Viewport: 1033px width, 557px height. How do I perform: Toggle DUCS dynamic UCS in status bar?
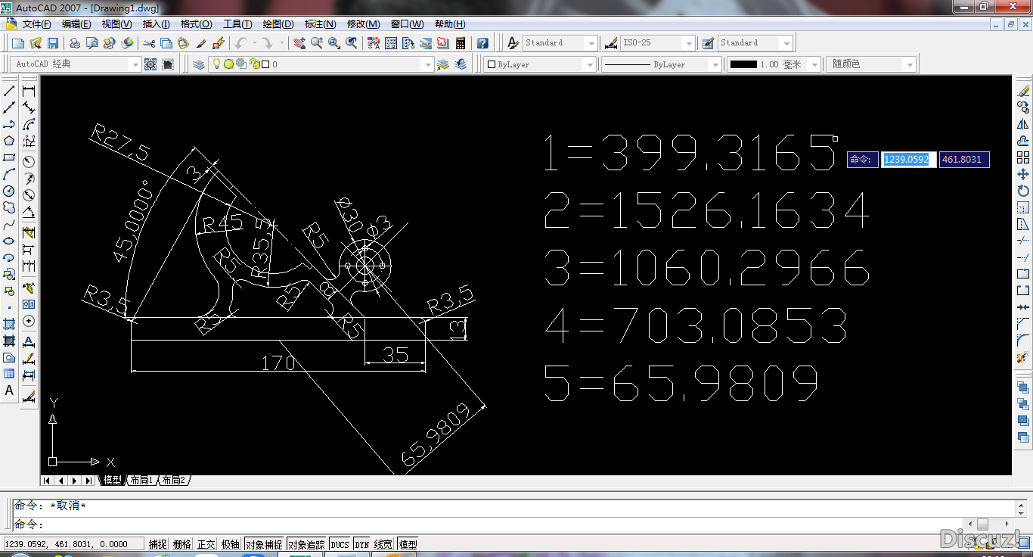click(340, 544)
